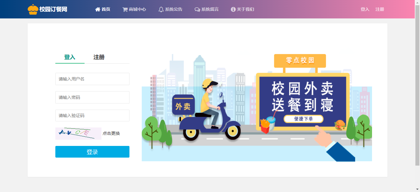Click the 点击更换 link beside captcha
Screen dimensions: 420x192
(111, 133)
